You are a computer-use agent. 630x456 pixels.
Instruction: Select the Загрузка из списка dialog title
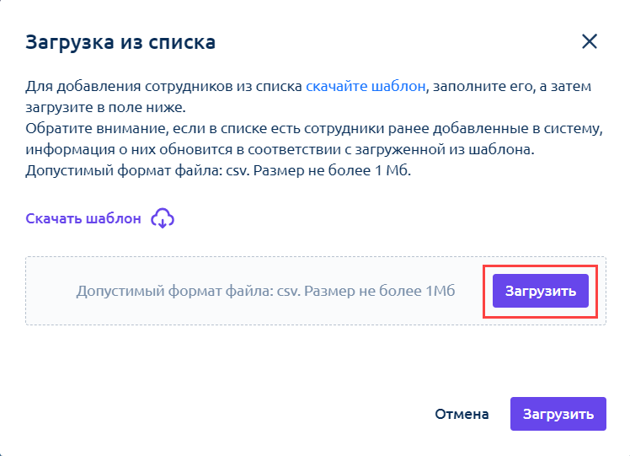pos(120,42)
